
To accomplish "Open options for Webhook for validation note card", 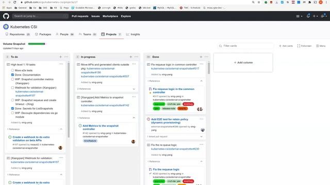I will 61,158.
